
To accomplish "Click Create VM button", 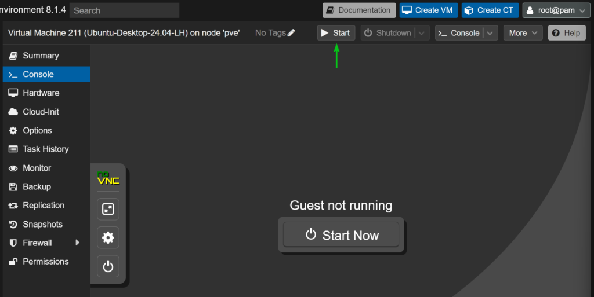I will pyautogui.click(x=429, y=10).
